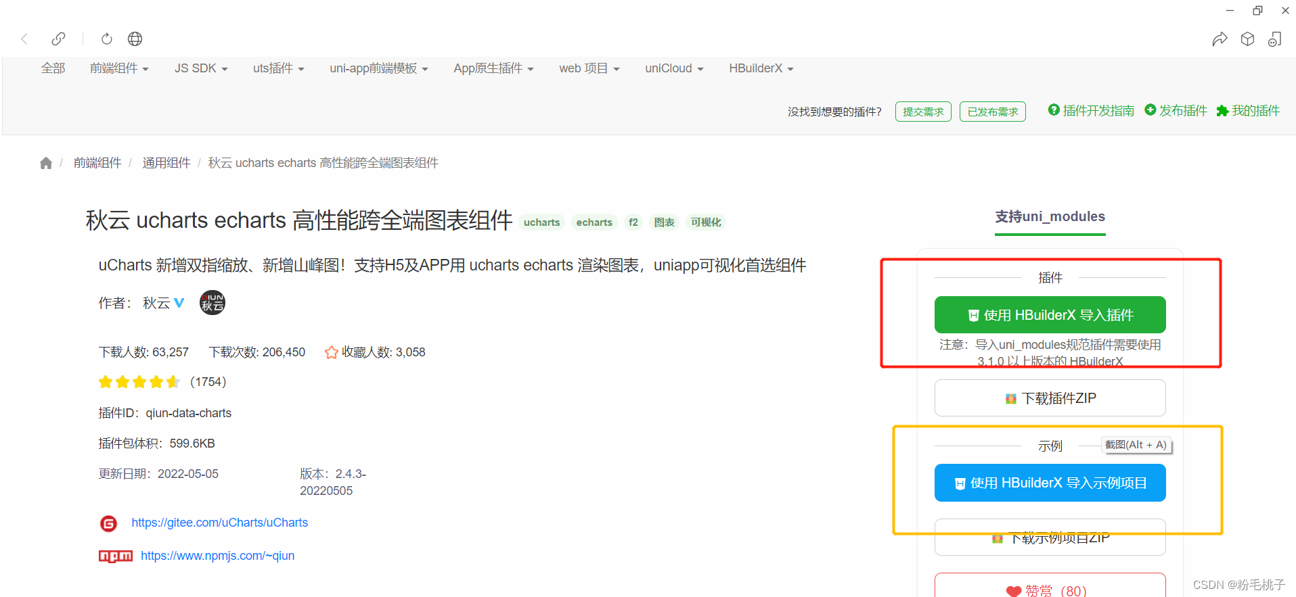
Task: Select the 全部 category menu item
Action: (x=53, y=68)
